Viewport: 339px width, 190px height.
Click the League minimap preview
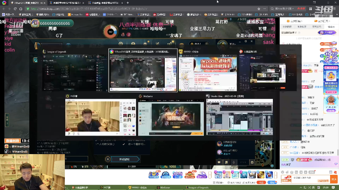point(265,154)
